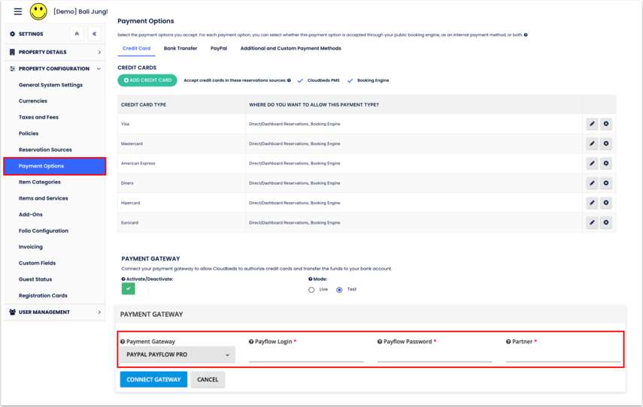Image resolution: width=643 pixels, height=407 pixels.
Task: Remove the Mastercard credit card type
Action: [x=606, y=143]
